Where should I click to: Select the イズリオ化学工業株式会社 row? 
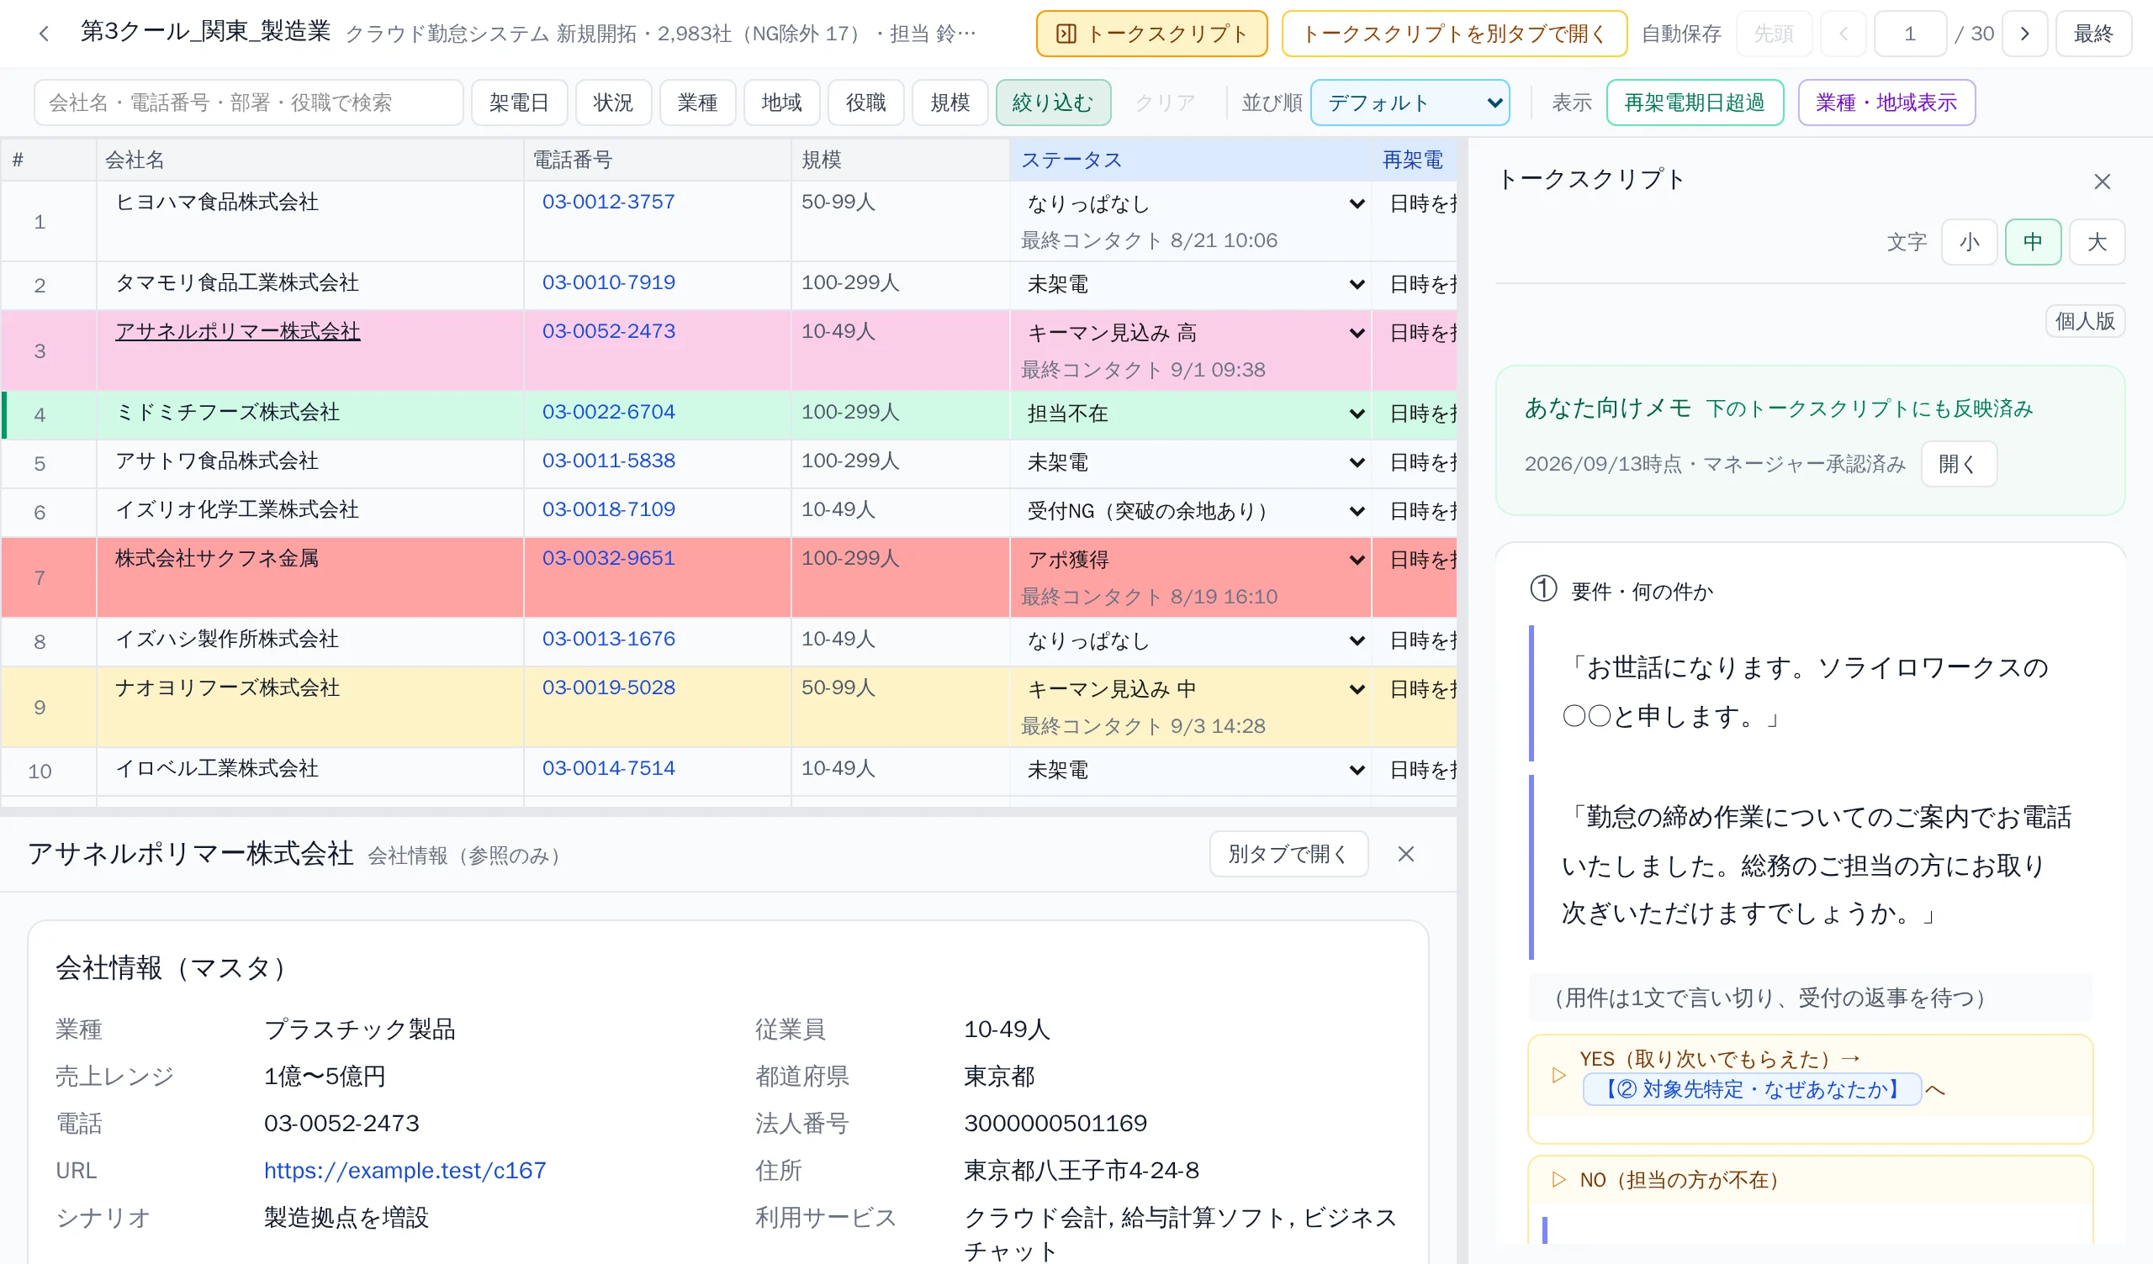coord(728,512)
